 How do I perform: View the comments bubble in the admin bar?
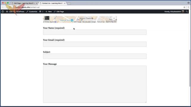tap(41, 12)
